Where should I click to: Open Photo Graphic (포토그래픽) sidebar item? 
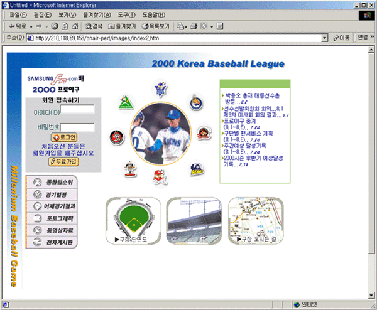click(52, 218)
